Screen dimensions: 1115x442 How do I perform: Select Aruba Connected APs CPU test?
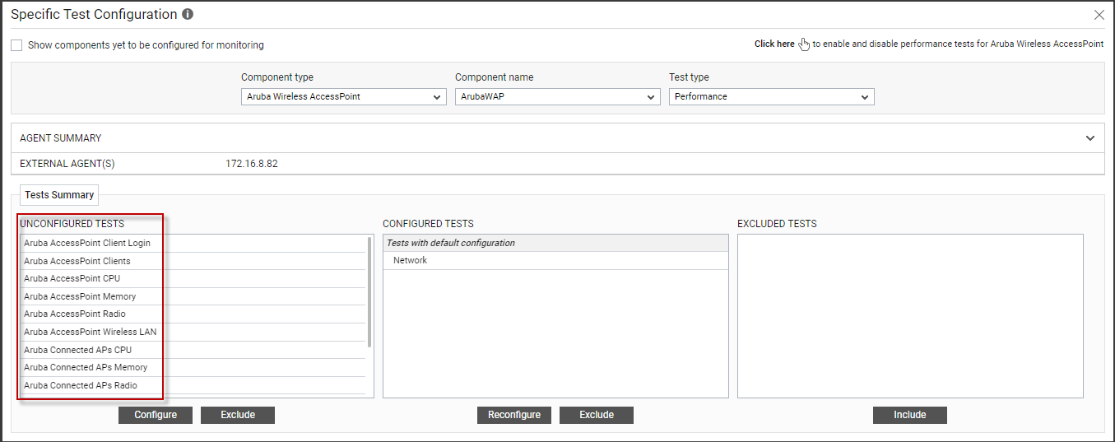193,350
